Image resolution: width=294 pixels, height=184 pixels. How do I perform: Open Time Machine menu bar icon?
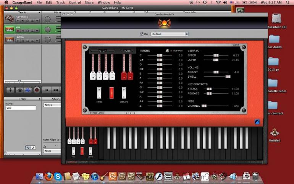coord(205,2)
